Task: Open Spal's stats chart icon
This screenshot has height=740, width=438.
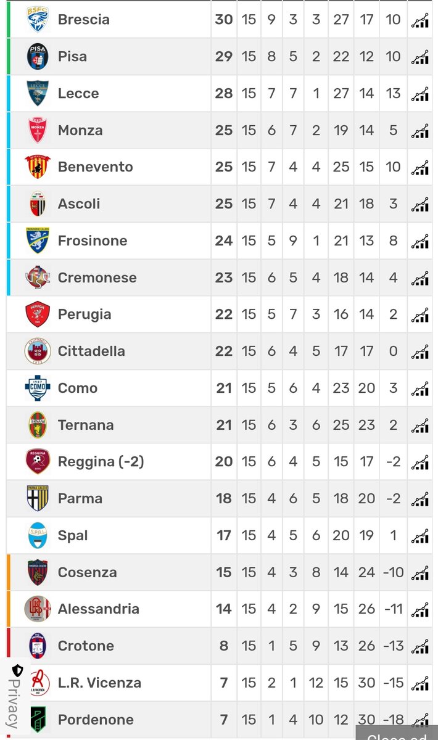Action: pos(420,536)
